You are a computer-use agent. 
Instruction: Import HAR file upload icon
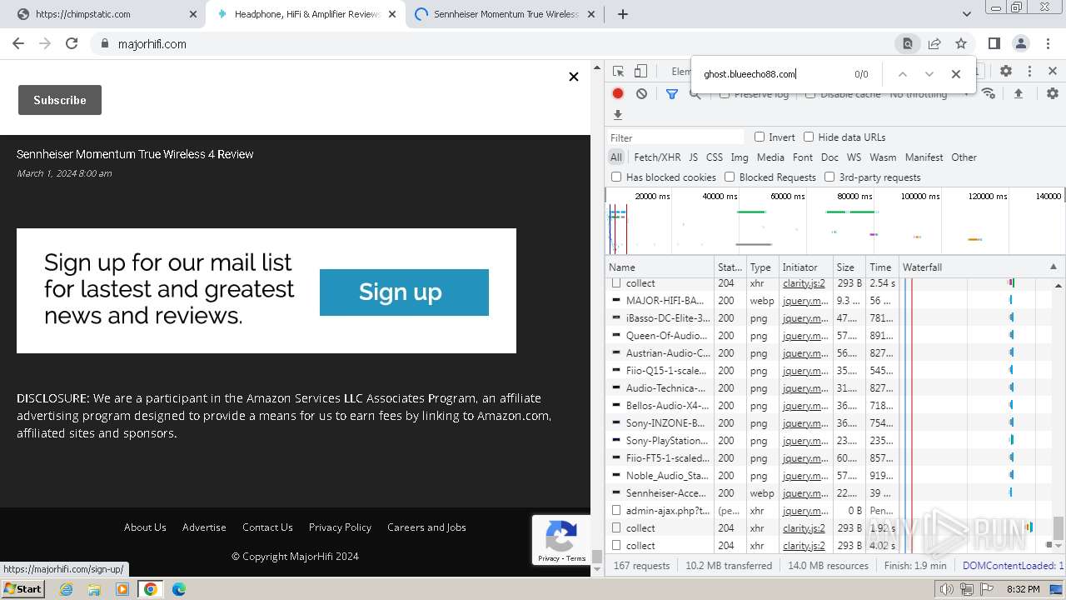coord(1018,93)
